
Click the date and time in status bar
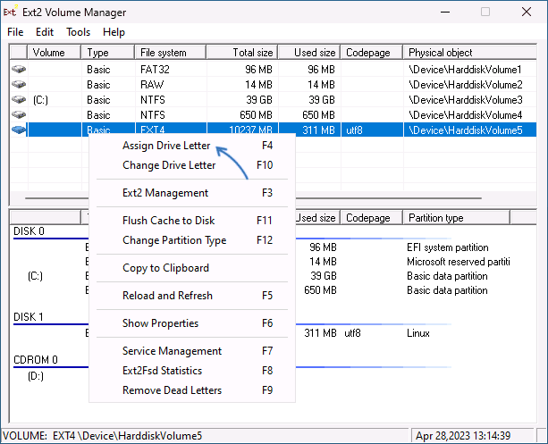[463, 436]
